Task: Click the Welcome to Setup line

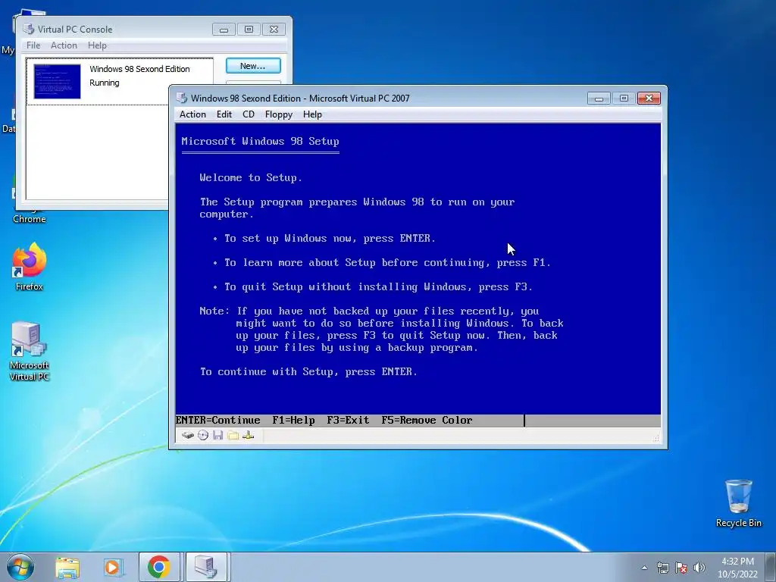Action: coord(251,177)
